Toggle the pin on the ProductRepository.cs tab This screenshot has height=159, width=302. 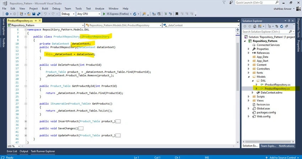[x=36, y=21]
